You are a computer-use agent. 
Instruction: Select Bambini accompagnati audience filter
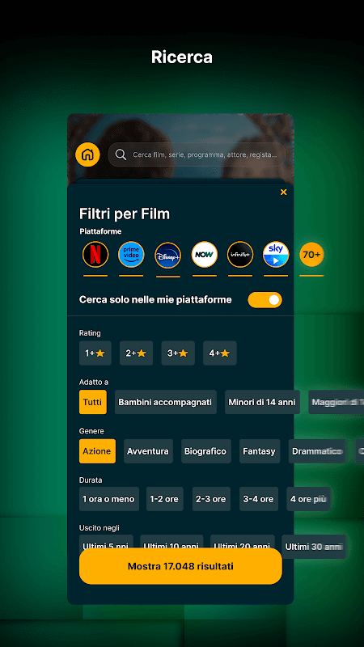[166, 402]
